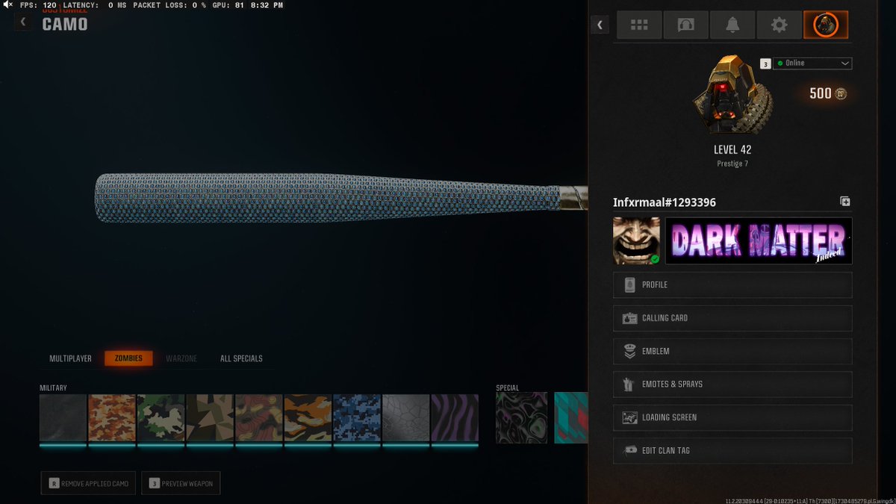
Task: Open the Online status dropdown
Action: tap(812, 63)
